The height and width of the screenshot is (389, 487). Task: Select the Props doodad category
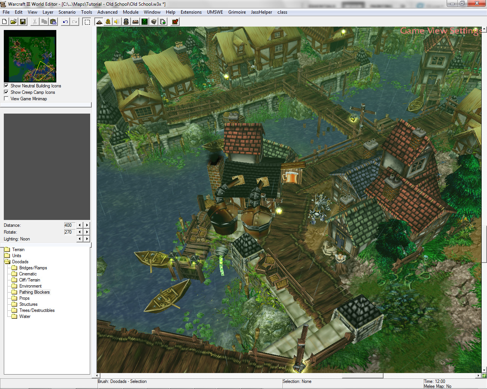point(24,298)
